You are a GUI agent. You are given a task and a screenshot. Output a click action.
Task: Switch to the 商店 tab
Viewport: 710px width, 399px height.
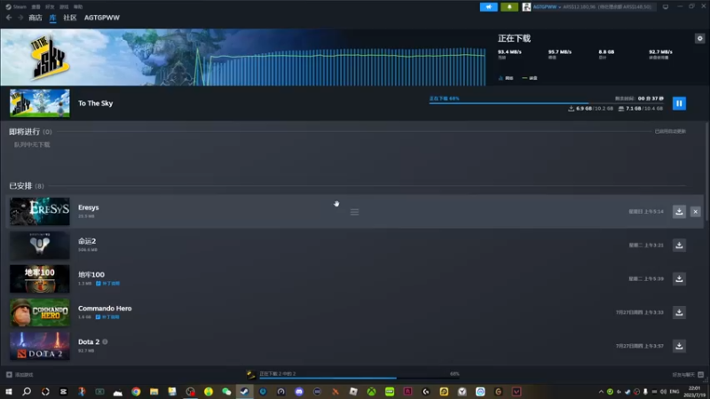35,18
